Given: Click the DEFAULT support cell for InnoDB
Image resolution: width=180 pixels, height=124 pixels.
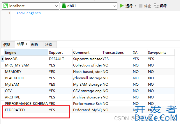Looking at the screenshot, I should point(60,59).
